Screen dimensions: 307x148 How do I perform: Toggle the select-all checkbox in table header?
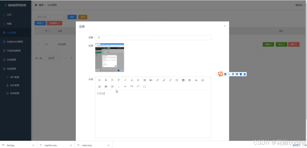coord(37,31)
